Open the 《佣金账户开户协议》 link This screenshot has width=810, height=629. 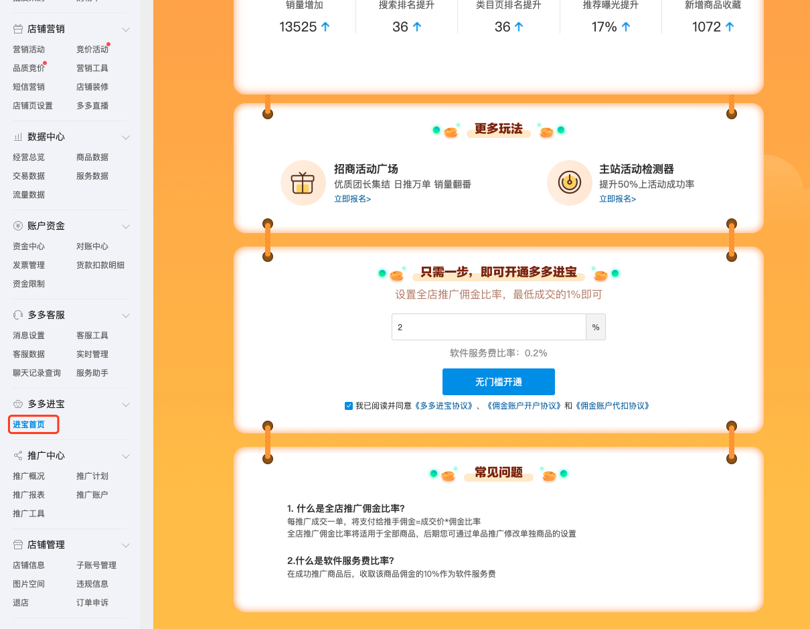tap(523, 406)
